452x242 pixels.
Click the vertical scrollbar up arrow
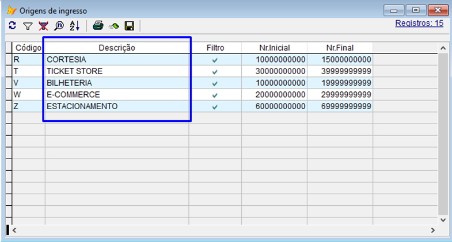(x=443, y=48)
